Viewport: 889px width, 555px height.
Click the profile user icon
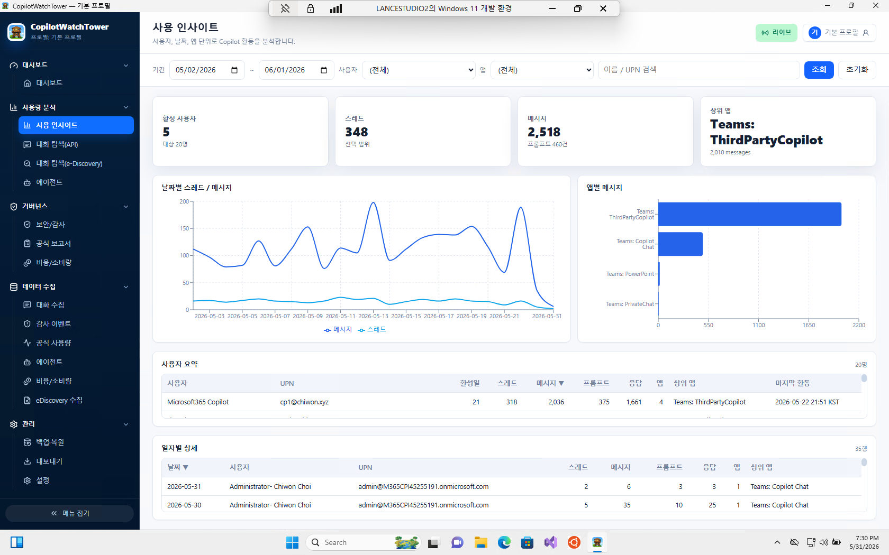click(866, 33)
